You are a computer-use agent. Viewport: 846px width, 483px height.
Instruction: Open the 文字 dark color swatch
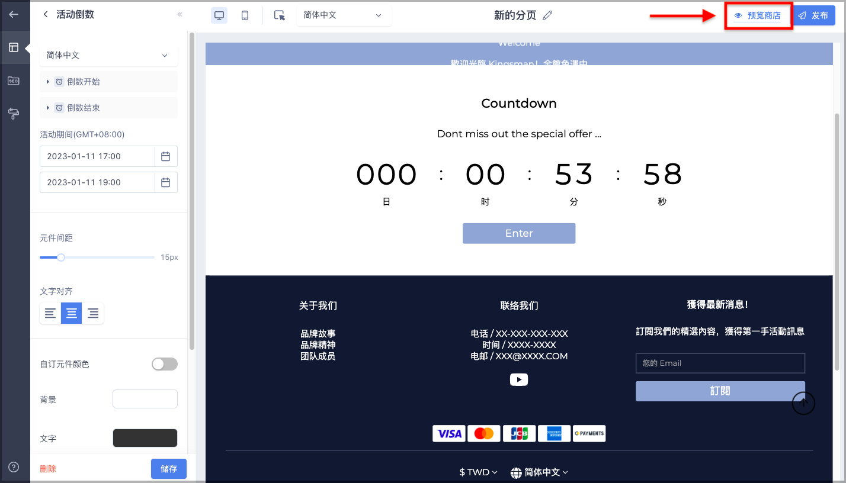point(145,438)
